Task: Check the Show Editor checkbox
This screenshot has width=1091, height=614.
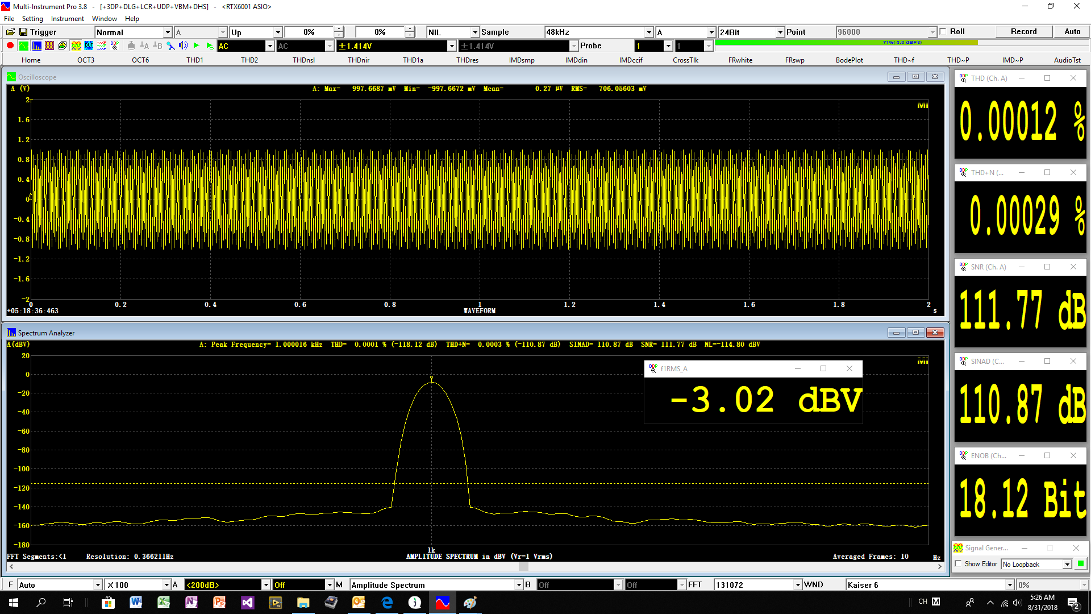Action: (x=959, y=564)
